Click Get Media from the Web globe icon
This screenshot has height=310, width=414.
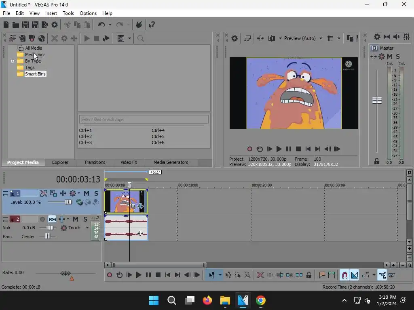(x=42, y=38)
